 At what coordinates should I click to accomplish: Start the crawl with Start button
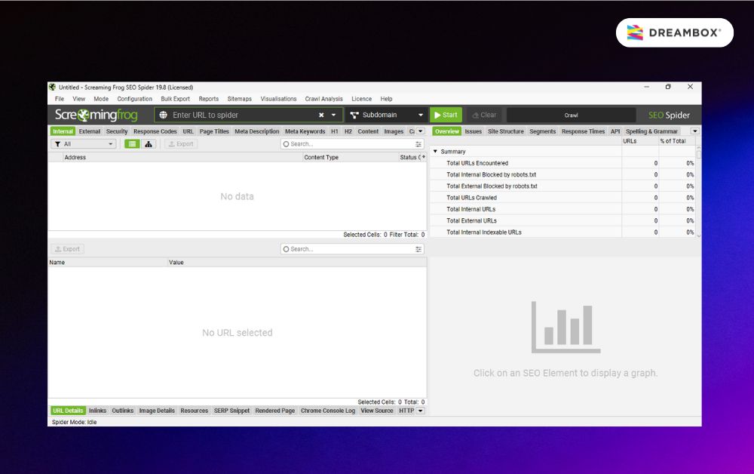[x=446, y=115]
